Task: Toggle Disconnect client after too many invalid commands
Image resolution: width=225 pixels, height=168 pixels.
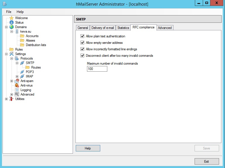Action: (82, 56)
